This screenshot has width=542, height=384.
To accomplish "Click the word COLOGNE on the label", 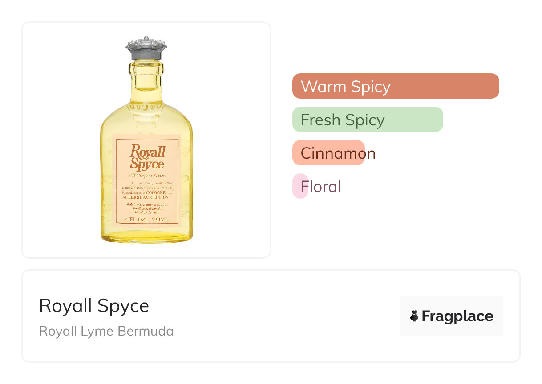I will click(x=156, y=192).
